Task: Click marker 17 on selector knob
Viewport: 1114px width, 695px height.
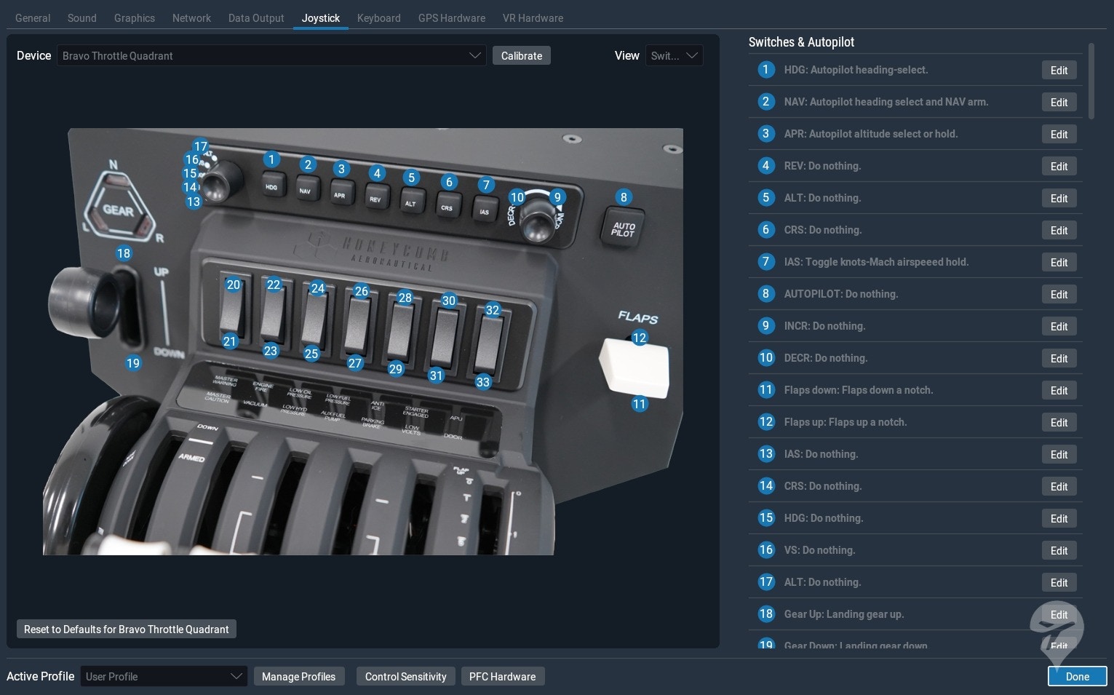Action: coord(200,146)
